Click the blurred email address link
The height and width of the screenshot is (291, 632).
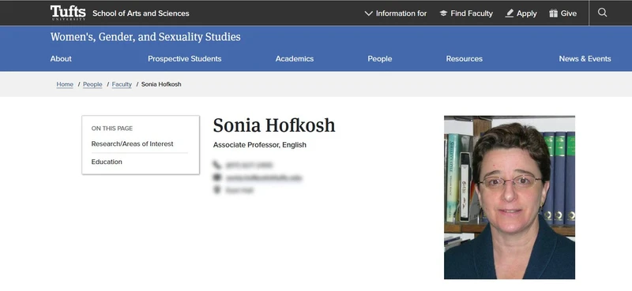click(264, 177)
